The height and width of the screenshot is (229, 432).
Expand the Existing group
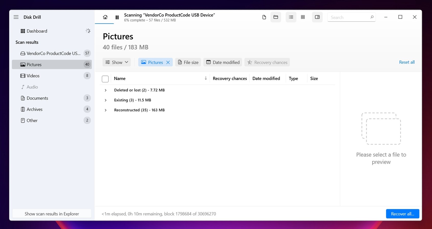click(x=105, y=100)
